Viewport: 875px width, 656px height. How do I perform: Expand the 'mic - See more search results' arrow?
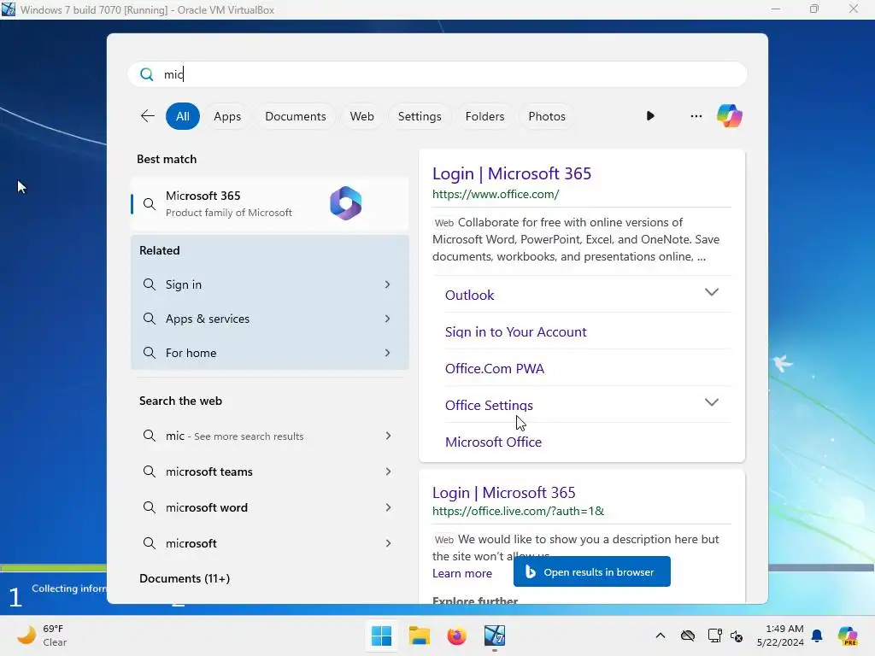pyautogui.click(x=388, y=436)
